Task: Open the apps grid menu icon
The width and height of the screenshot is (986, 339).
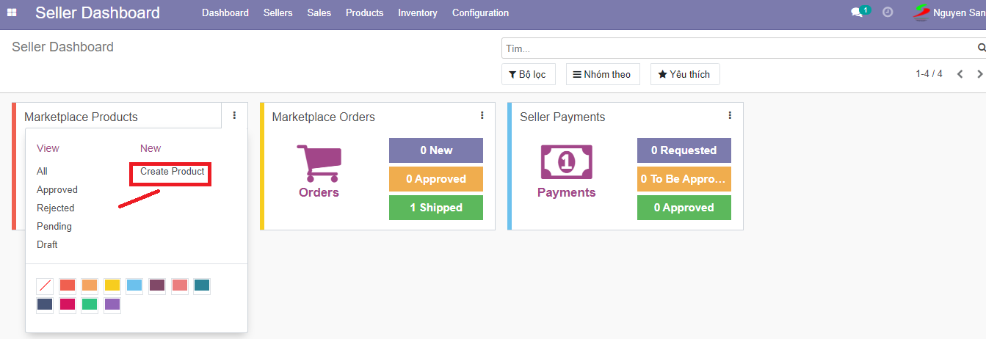Action: pyautogui.click(x=12, y=12)
